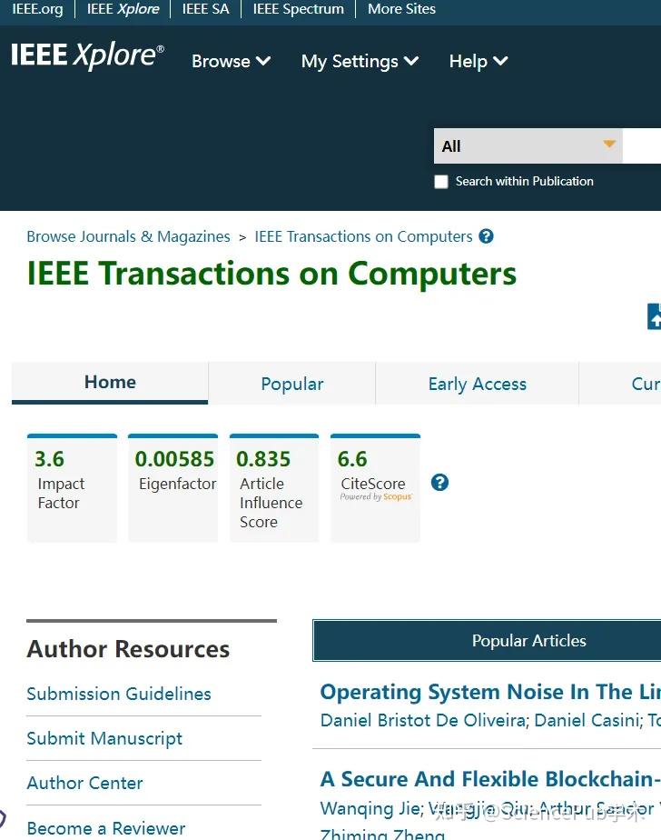661x840 pixels.
Task: Switch to the Popular tab
Action: pos(291,384)
